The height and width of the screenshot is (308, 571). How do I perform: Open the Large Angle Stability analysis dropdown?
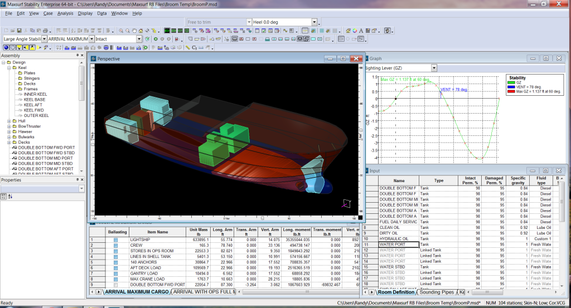coord(44,39)
